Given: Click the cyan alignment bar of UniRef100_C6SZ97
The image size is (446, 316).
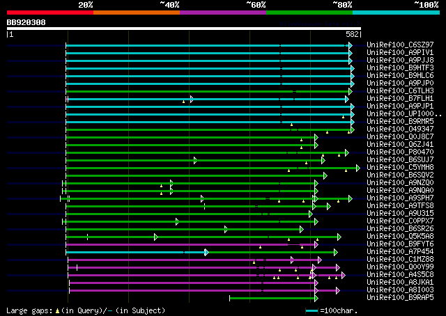Looking at the screenshot, I should 208,45.
